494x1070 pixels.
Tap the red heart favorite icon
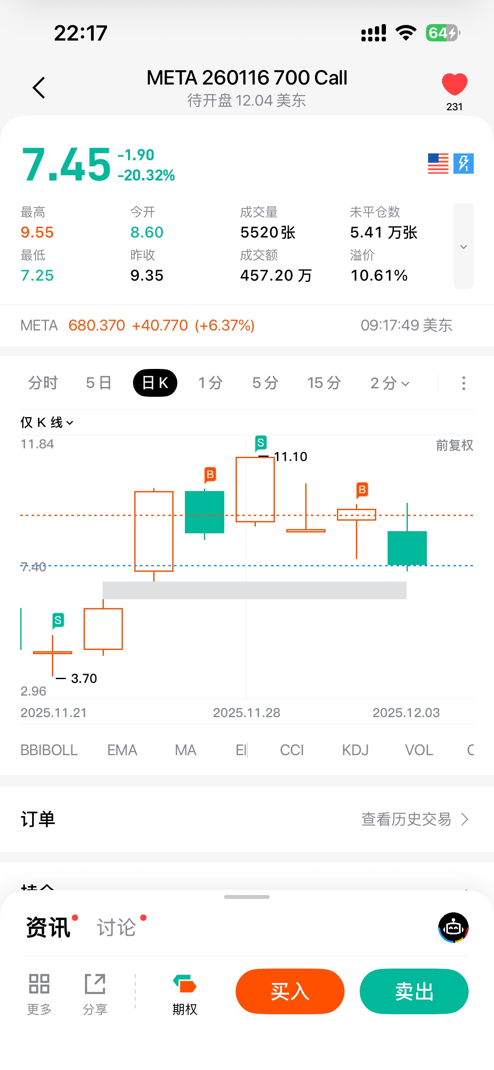454,84
